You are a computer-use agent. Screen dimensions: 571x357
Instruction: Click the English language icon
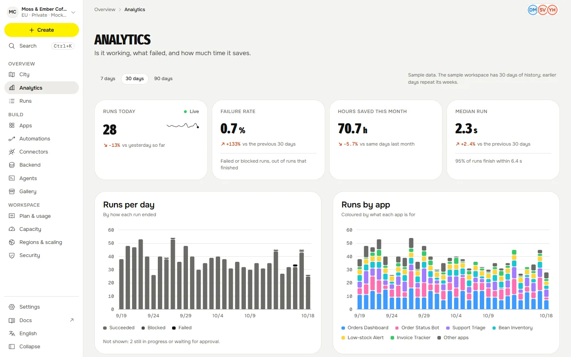[x=12, y=334]
